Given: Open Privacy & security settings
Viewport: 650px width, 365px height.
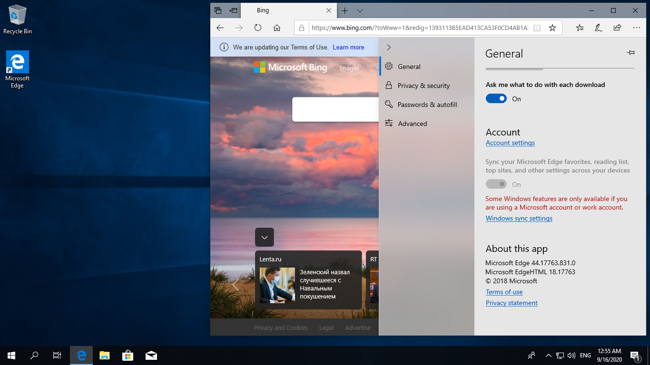Looking at the screenshot, I should point(427,86).
